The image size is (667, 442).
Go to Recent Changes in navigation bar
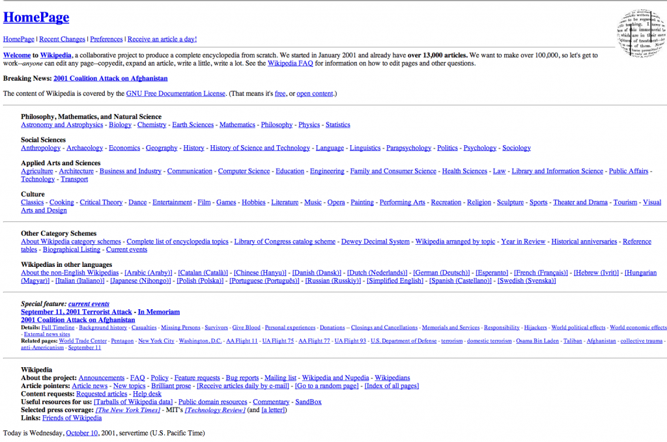(x=62, y=39)
